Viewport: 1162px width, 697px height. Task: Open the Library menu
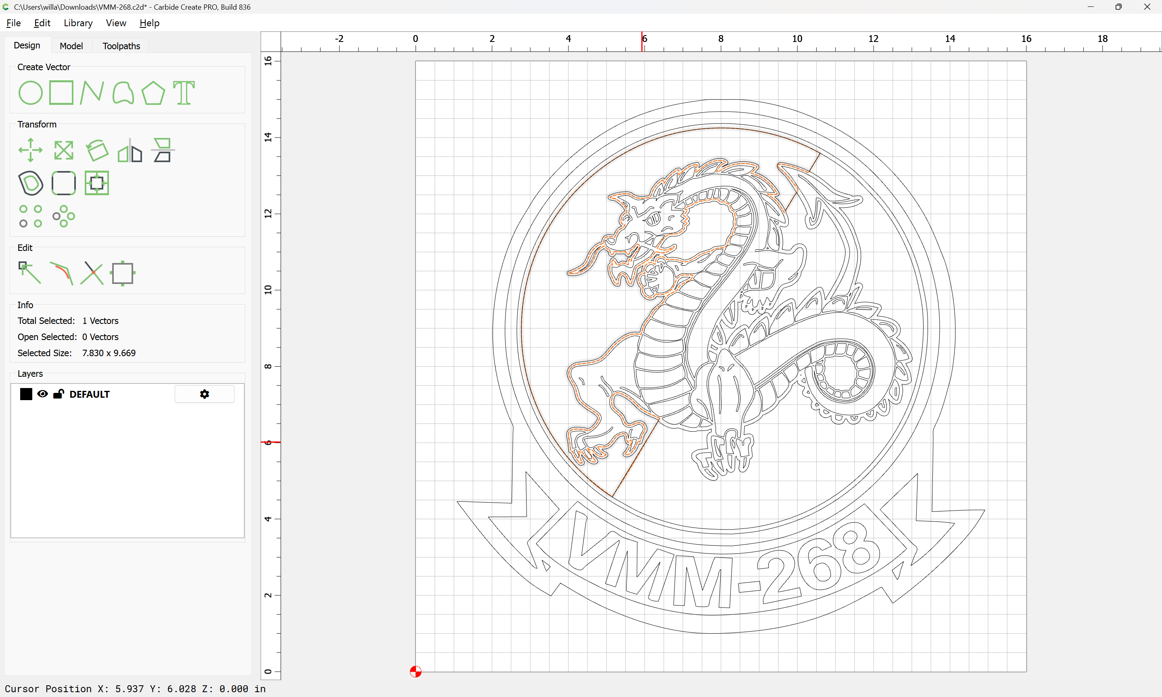[78, 23]
